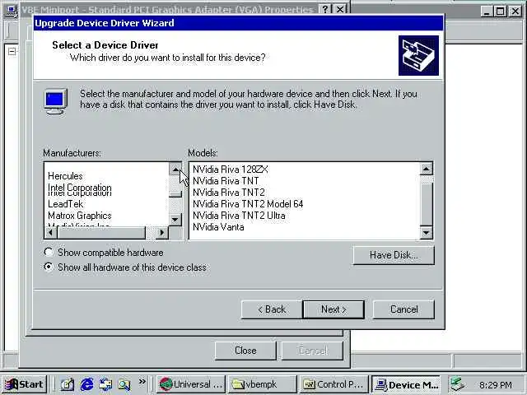Image resolution: width=527 pixels, height=395 pixels.
Task: Open the Windows Start menu
Action: coord(25,384)
